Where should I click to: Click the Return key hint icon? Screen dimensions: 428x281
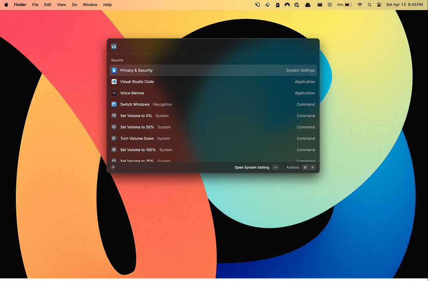[x=276, y=167]
